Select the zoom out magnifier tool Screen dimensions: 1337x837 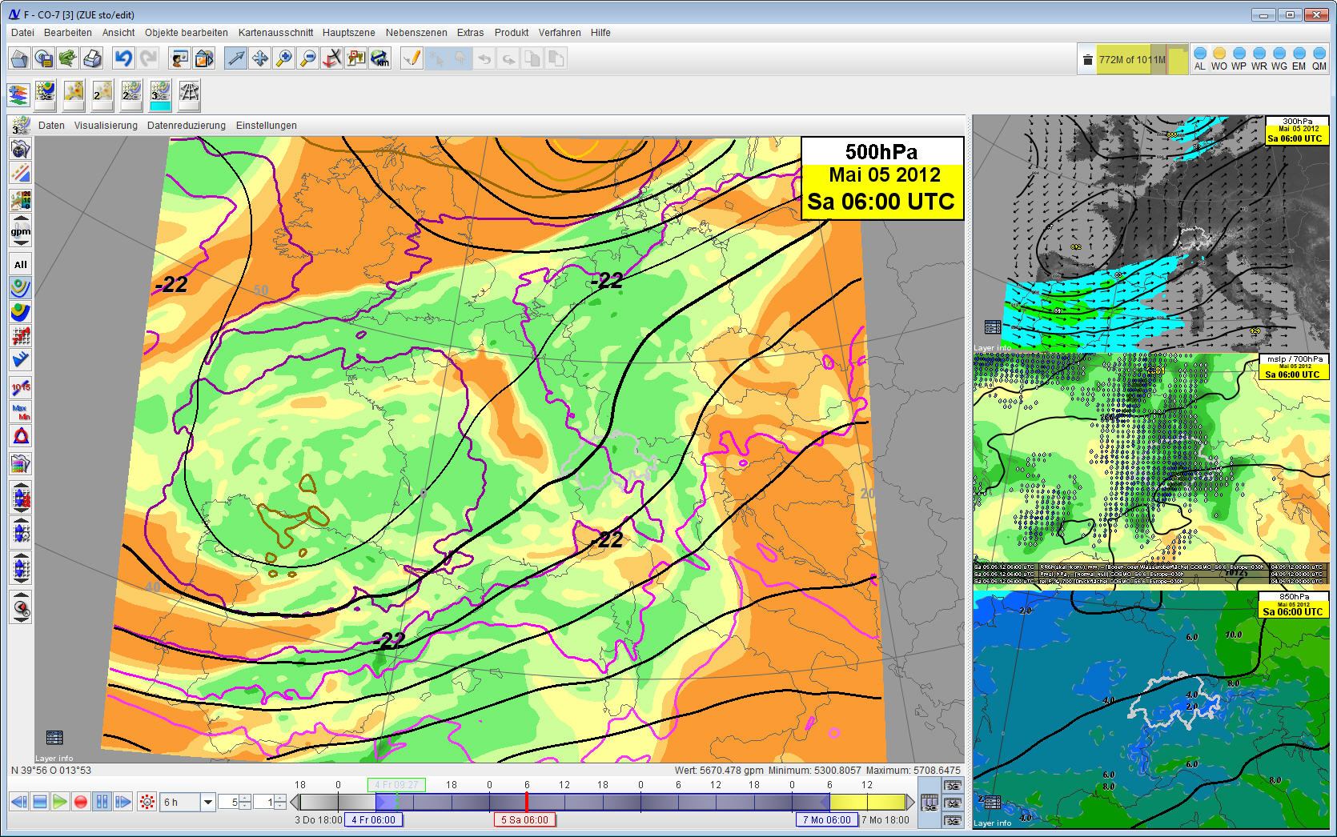click(x=307, y=58)
